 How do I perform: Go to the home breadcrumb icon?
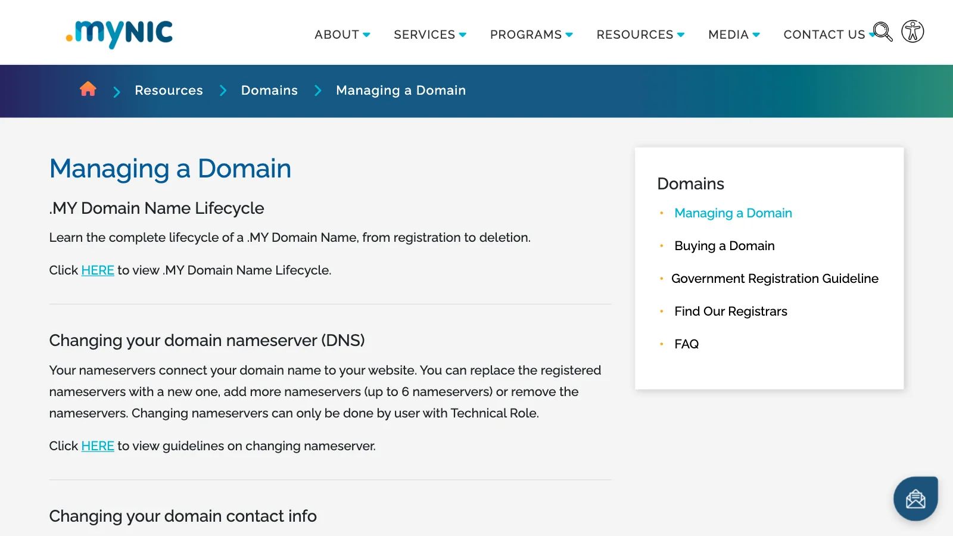(88, 89)
